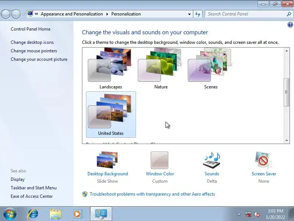Image resolution: width=294 pixels, height=221 pixels.
Task: Open Change mouse pointers
Action: [34, 51]
